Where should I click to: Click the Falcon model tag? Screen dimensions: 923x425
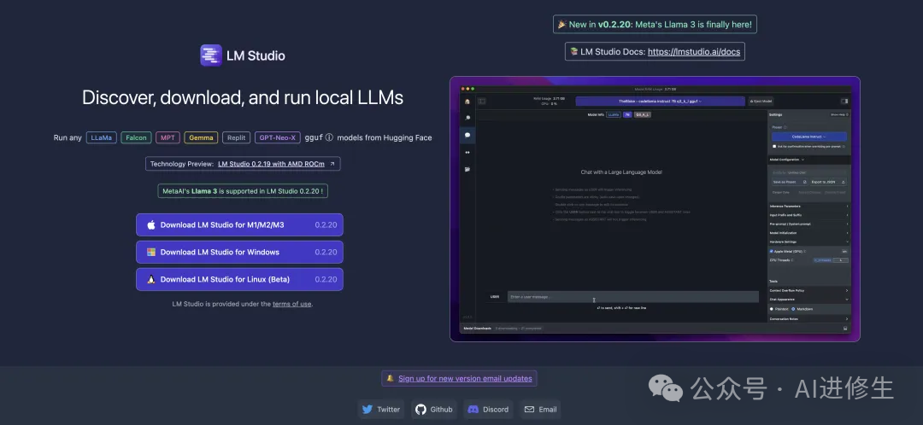pyautogui.click(x=136, y=137)
